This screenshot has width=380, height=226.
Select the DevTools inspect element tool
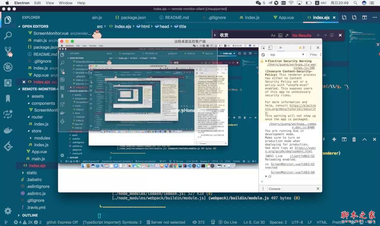tap(263, 48)
